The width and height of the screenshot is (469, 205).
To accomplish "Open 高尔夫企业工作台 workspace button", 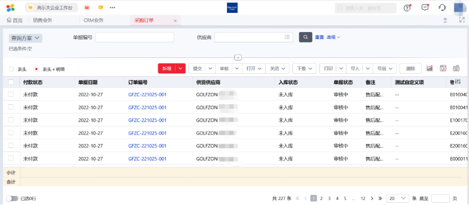I will 51,7.
